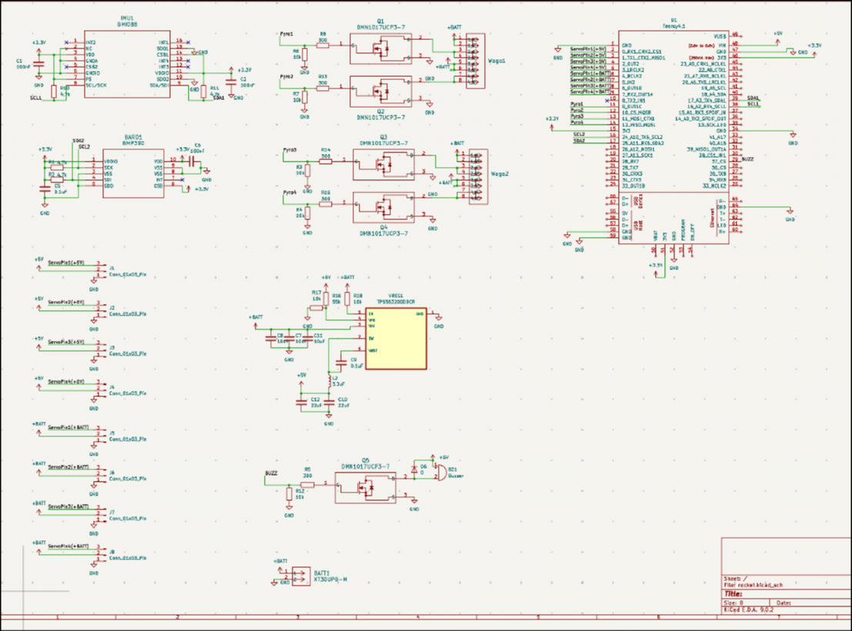Click the 'SDA2' label above BARO1
852x631 pixels.
coord(79,141)
